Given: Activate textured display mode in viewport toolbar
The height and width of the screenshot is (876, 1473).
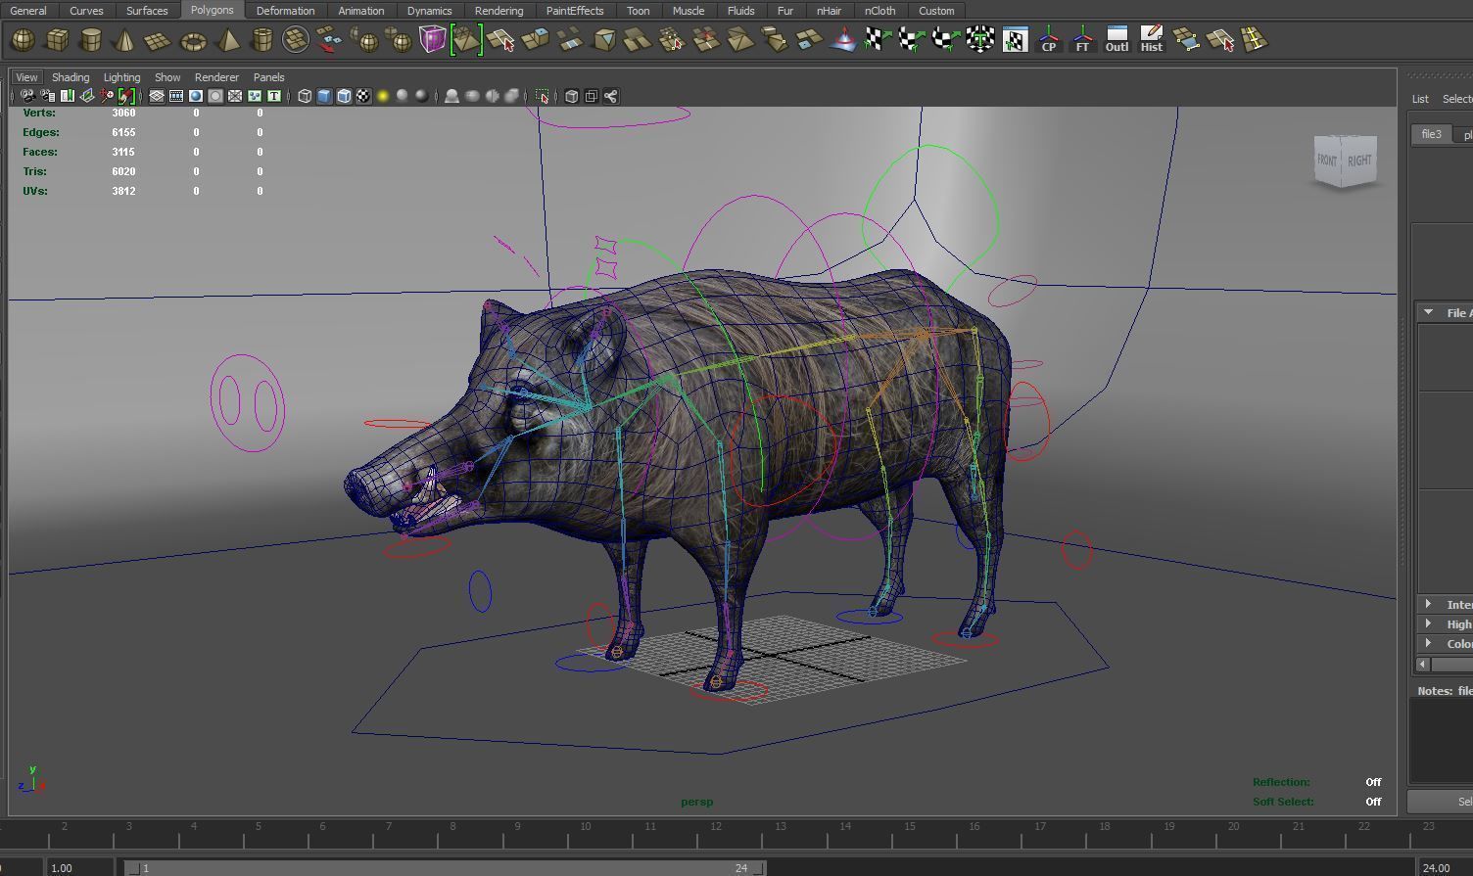Looking at the screenshot, I should (345, 96).
